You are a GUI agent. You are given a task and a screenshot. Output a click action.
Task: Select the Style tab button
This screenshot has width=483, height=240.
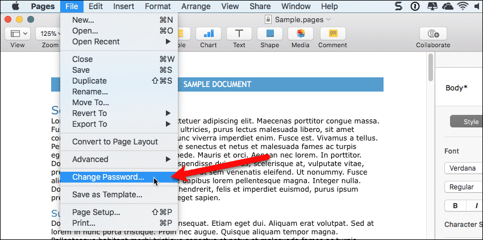point(467,122)
